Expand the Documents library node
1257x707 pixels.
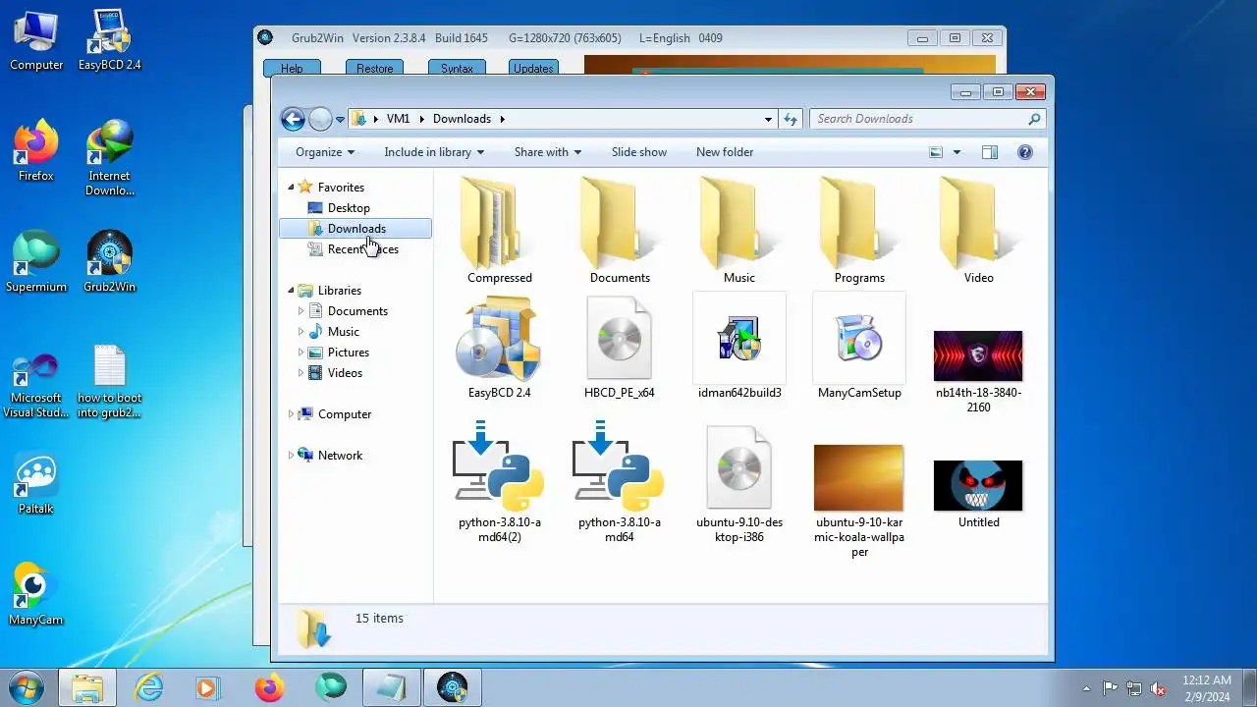301,311
